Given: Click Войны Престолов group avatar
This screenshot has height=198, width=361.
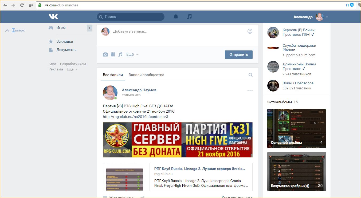Looking at the screenshot, I should 273,86.
